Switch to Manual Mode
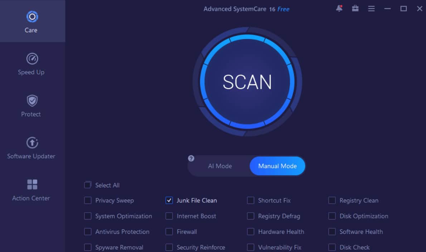The height and width of the screenshot is (252, 426). point(277,166)
